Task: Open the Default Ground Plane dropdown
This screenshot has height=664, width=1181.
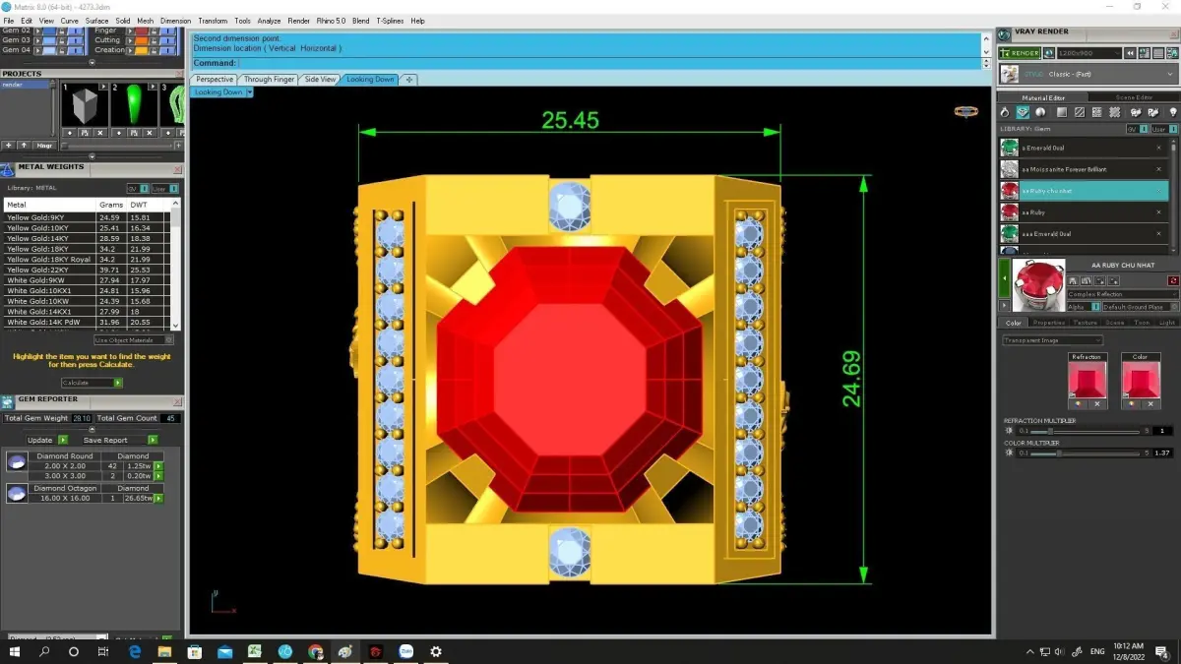Action: click(1139, 307)
